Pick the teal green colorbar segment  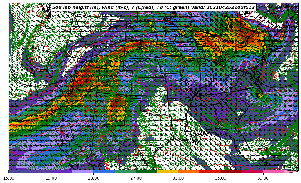coord(125,171)
